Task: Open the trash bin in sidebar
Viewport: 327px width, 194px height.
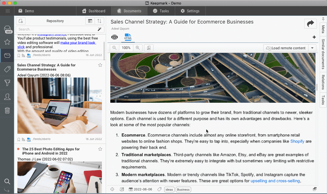Action: [x=7, y=110]
